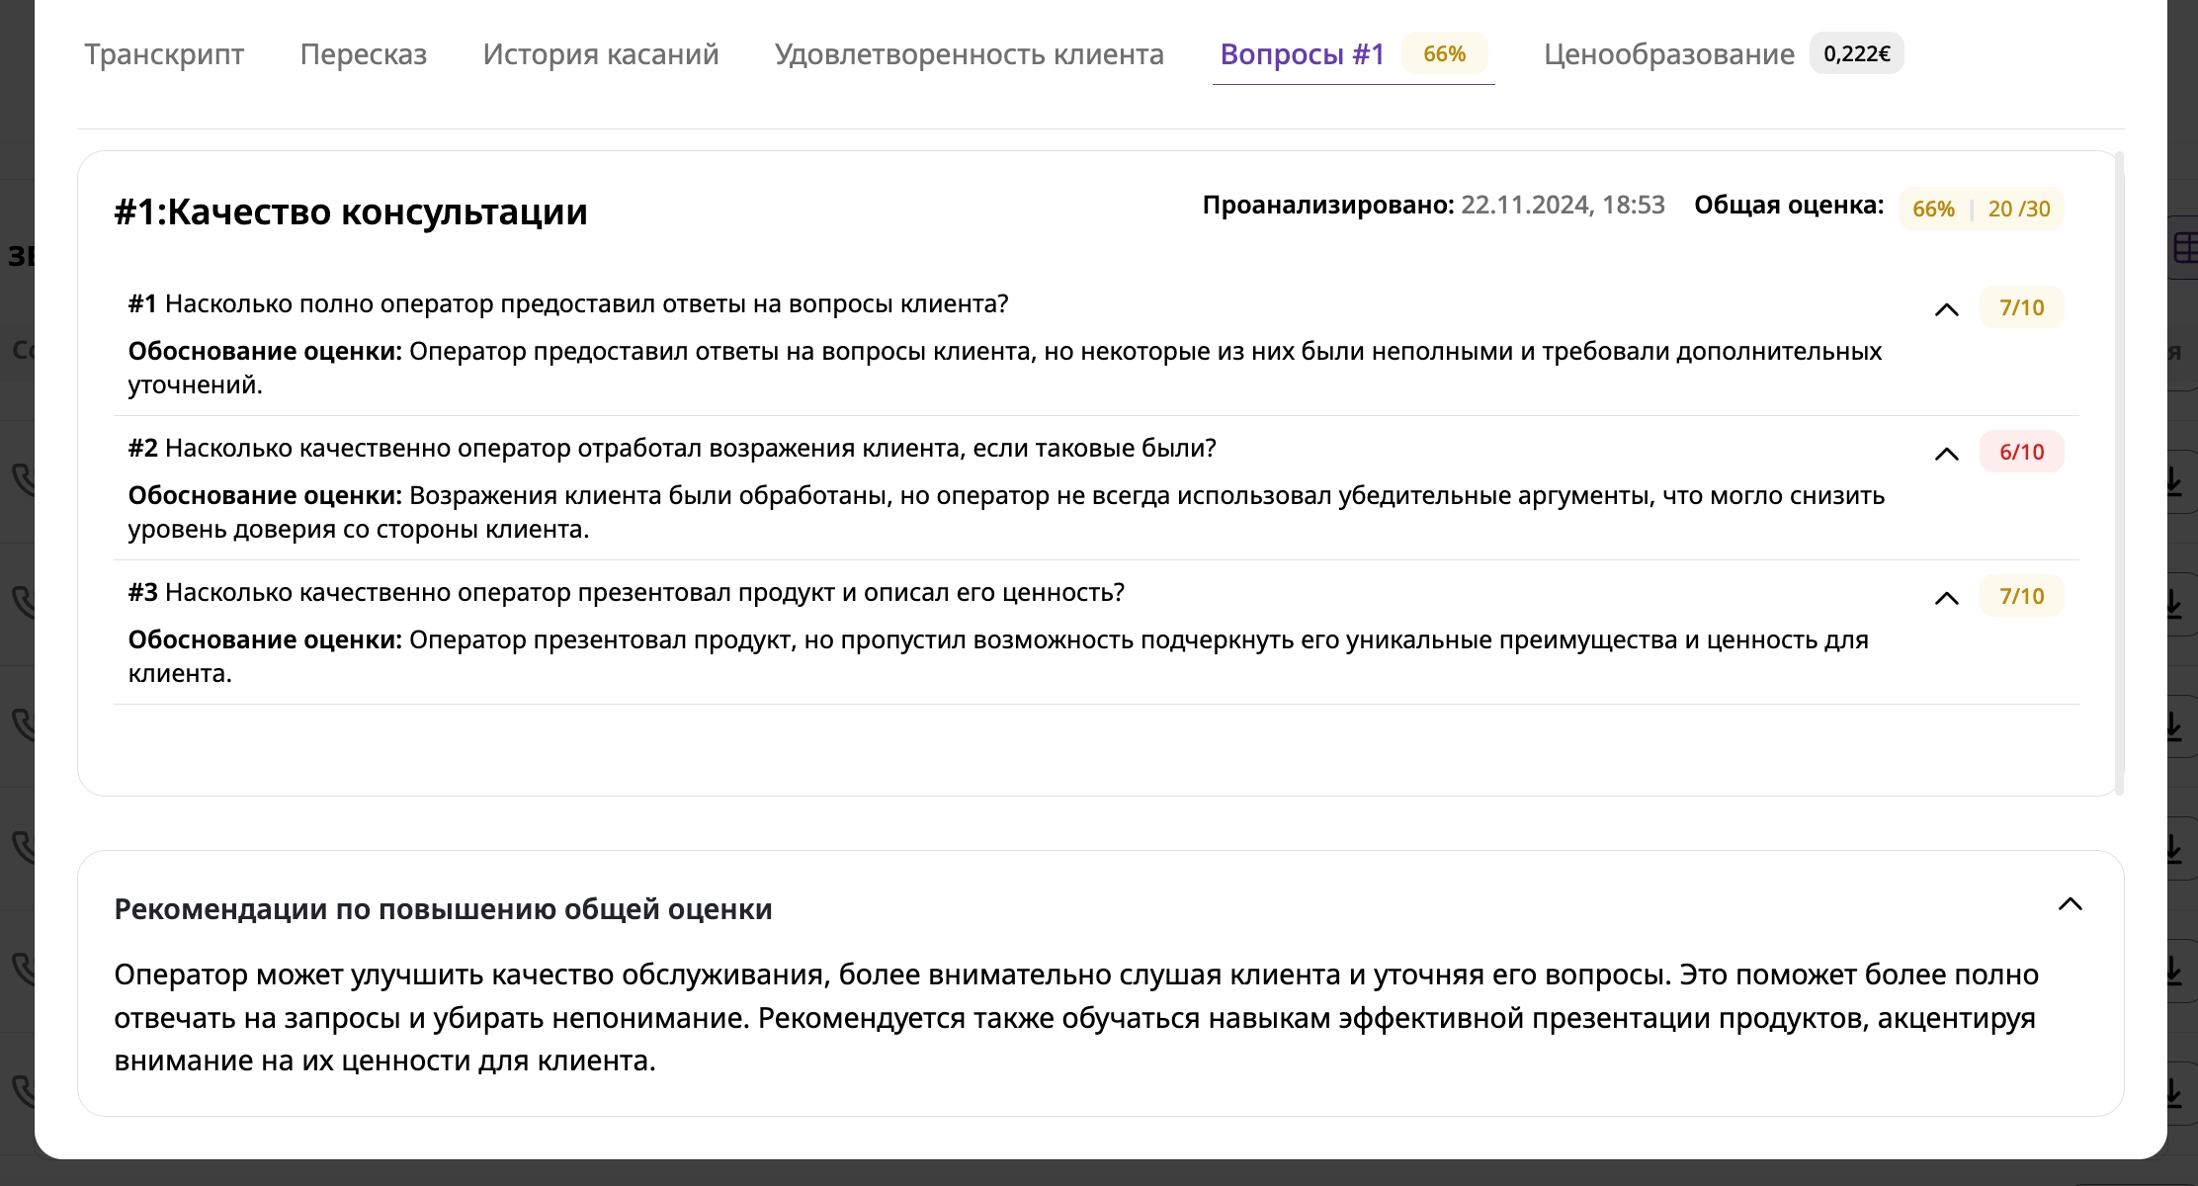Collapse question #3 product presentation chevron
2198x1186 pixels.
(x=1946, y=598)
